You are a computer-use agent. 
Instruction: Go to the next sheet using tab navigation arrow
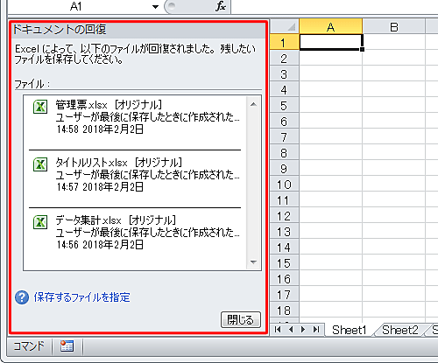(x=303, y=329)
